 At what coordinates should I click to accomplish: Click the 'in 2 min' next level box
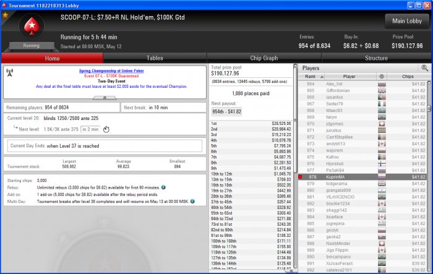[x=90, y=129]
